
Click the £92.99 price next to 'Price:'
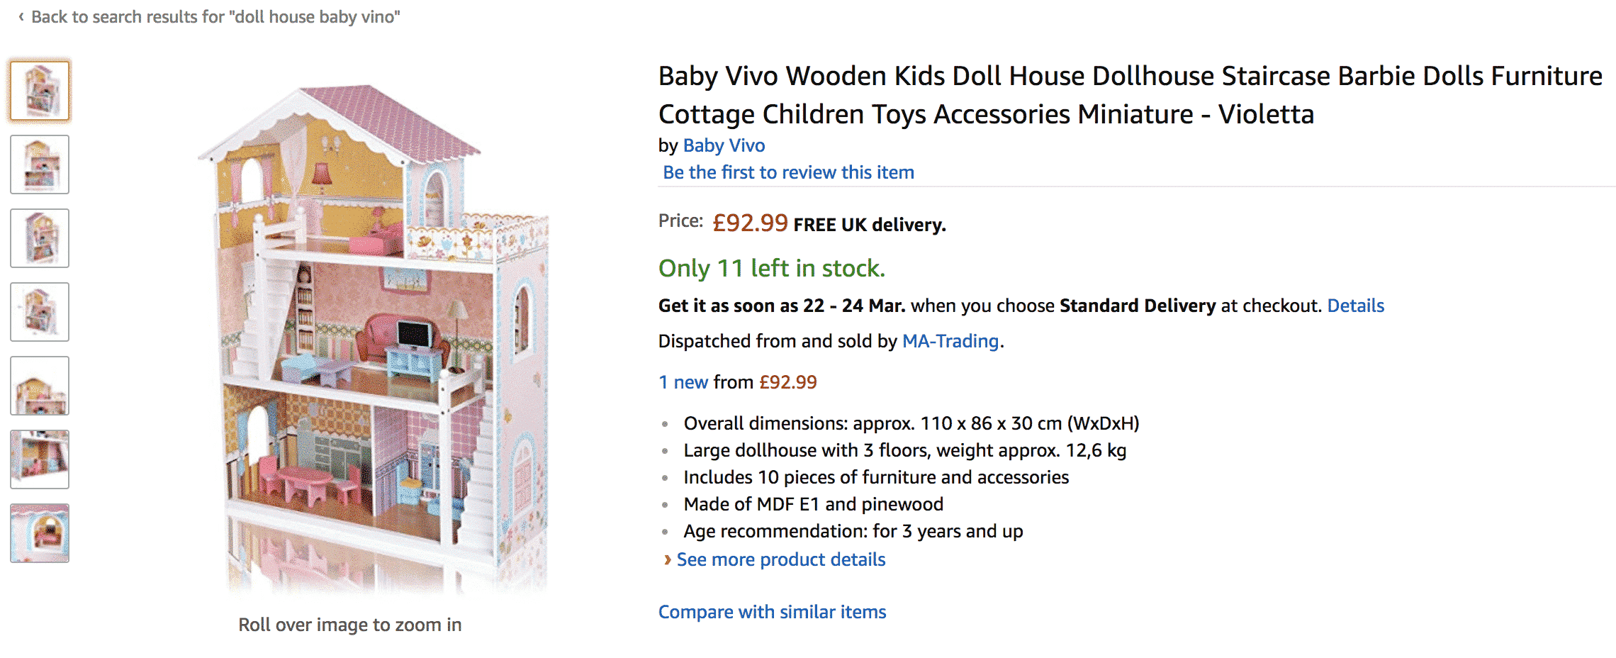tap(750, 223)
